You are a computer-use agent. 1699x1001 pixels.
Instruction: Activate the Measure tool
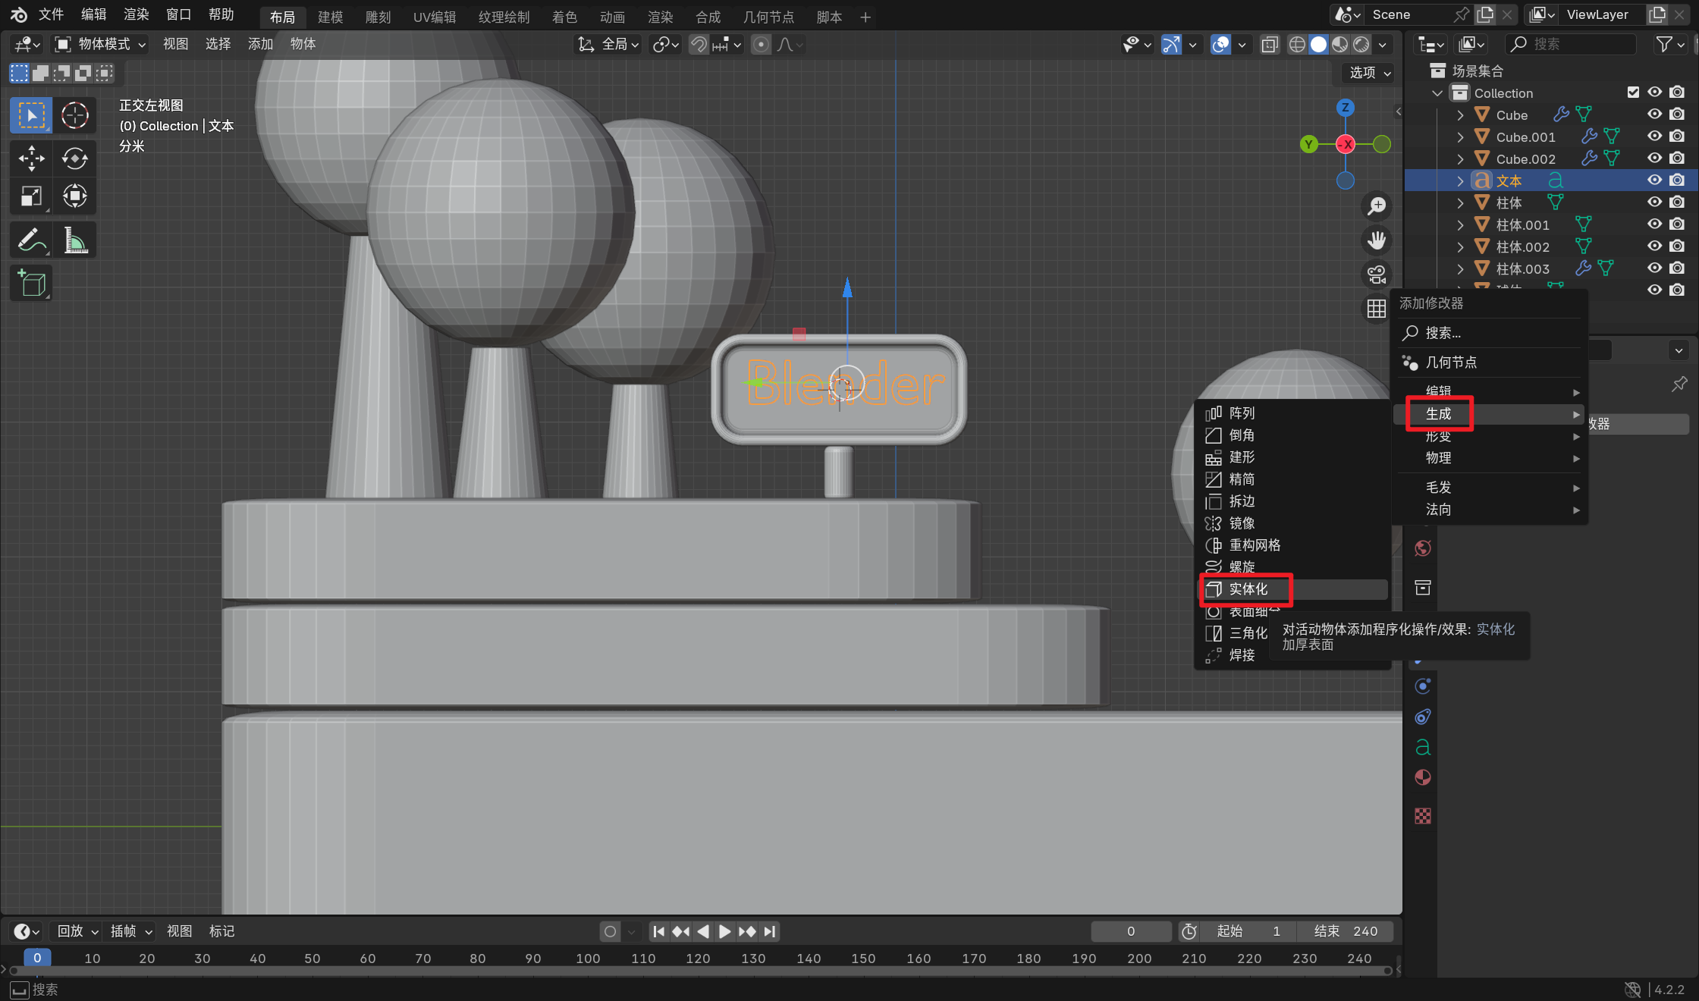point(74,240)
